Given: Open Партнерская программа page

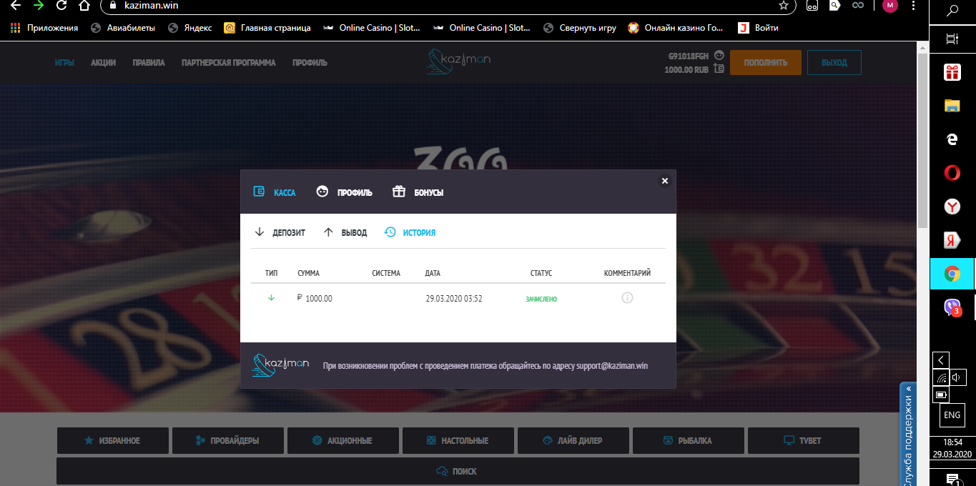Looking at the screenshot, I should 228,63.
